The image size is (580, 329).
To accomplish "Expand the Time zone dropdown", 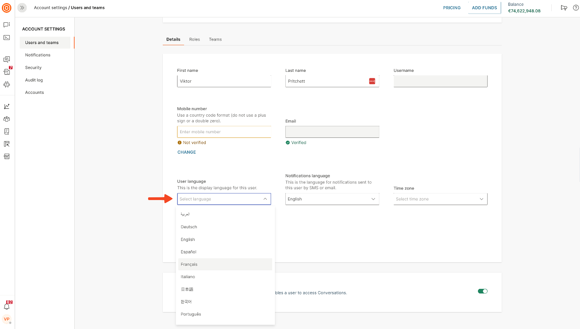I will [x=440, y=199].
